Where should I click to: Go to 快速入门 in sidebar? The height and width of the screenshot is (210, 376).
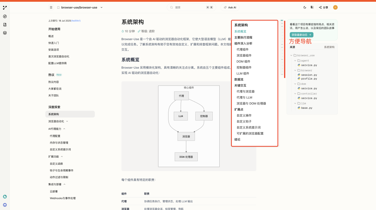pyautogui.click(x=54, y=43)
